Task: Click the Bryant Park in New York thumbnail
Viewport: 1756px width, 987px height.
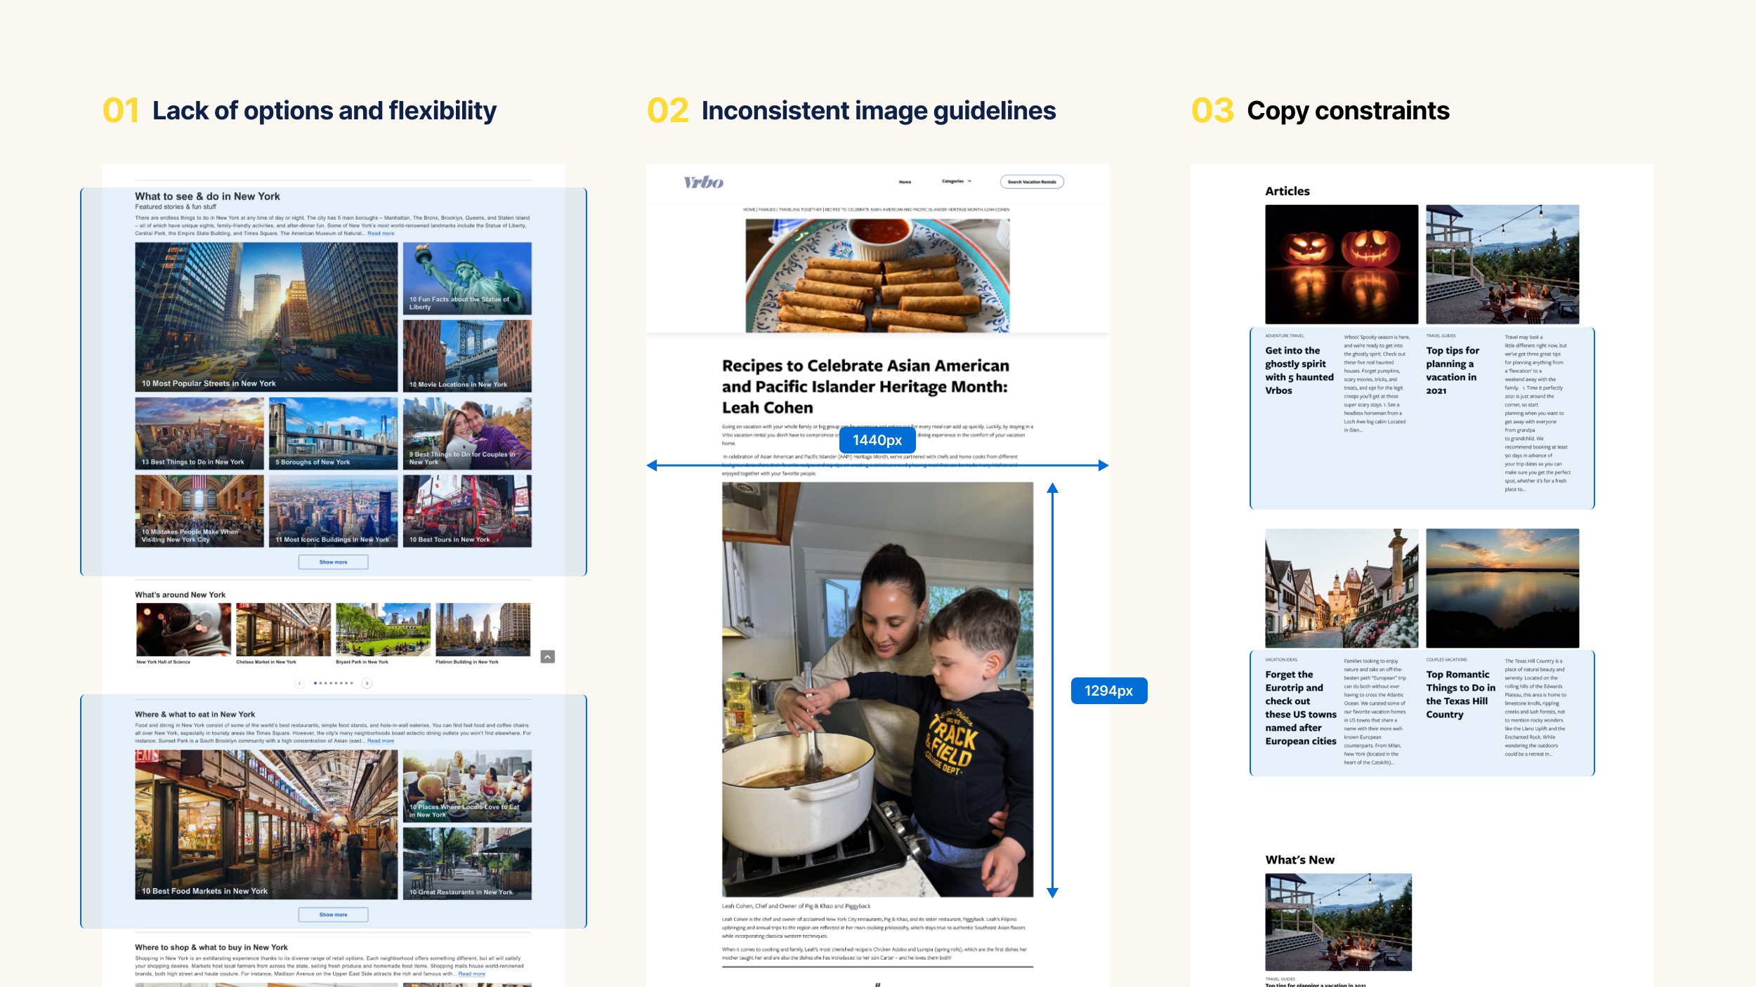Action: 383,630
